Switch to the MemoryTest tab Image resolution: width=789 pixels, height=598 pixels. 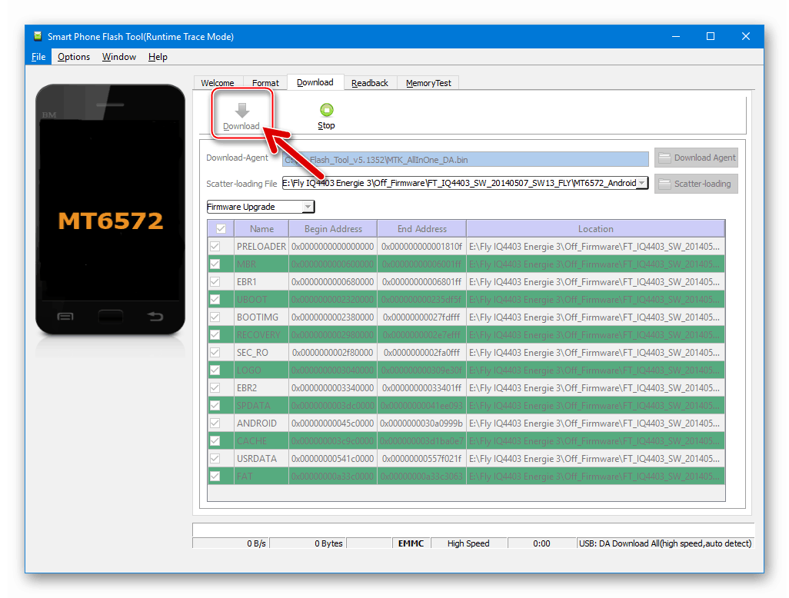tap(428, 83)
